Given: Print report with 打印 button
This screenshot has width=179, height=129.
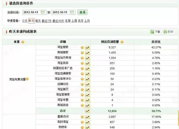Looking at the screenshot, I should click(168, 32).
